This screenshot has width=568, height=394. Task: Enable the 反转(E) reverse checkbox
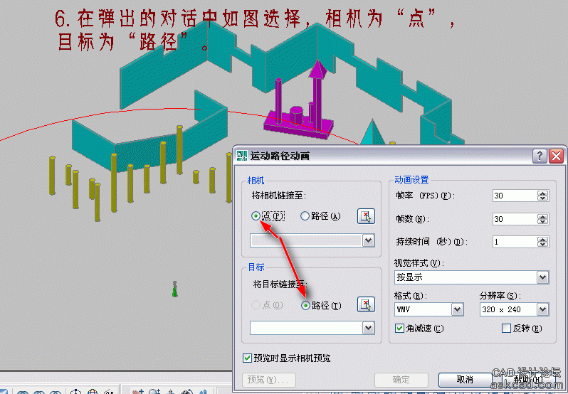tap(506, 328)
